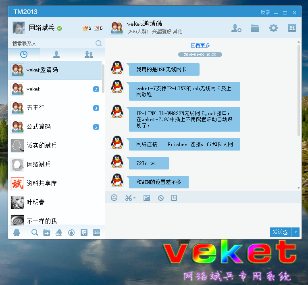Screen dimensions: 308x285
Task: Click the message input area
Action: [x=203, y=215]
